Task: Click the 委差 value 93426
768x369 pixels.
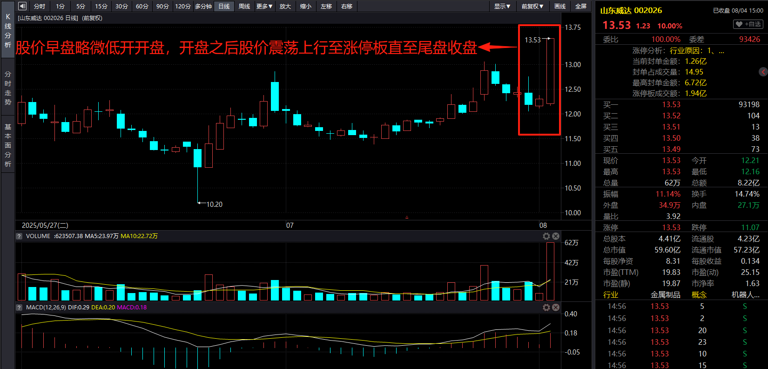Action: tap(749, 40)
